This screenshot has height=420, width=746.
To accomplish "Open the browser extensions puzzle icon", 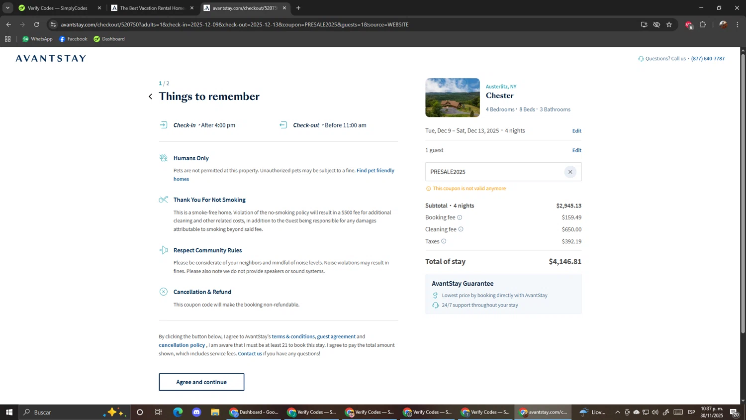I will [x=703, y=24].
